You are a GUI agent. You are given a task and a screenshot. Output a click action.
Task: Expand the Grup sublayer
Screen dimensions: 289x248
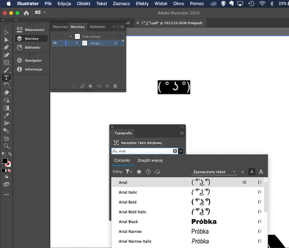point(77,43)
